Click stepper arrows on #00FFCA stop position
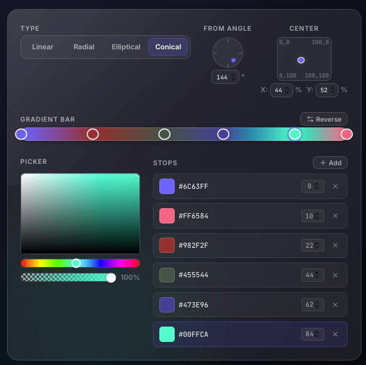The width and height of the screenshot is (366, 365). point(317,334)
